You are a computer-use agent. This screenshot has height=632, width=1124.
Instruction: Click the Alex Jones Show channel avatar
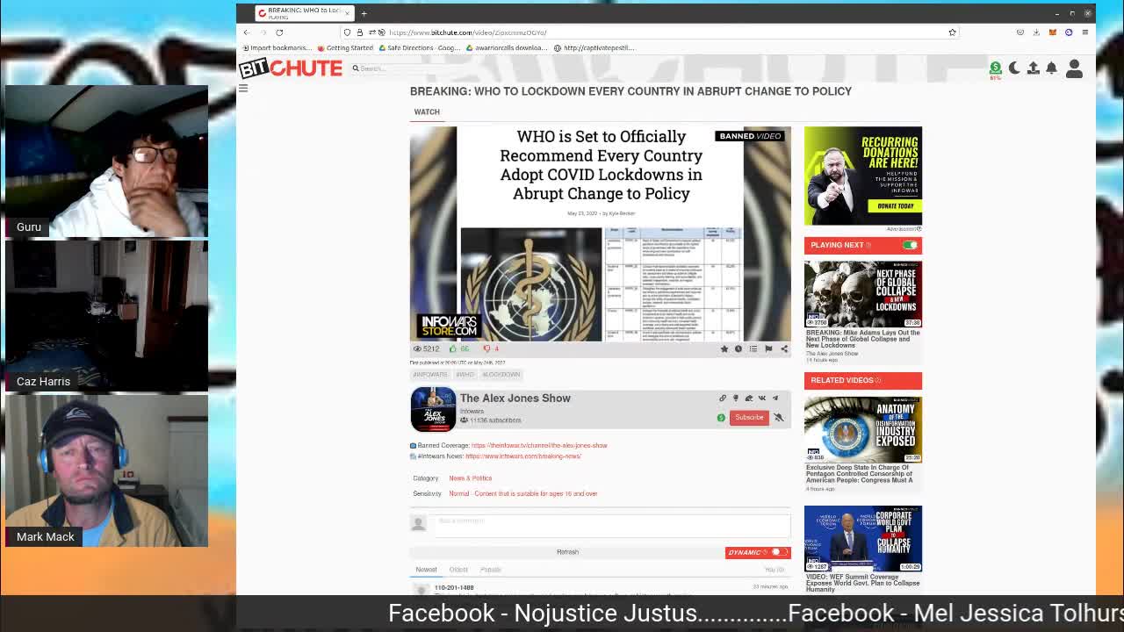point(433,409)
